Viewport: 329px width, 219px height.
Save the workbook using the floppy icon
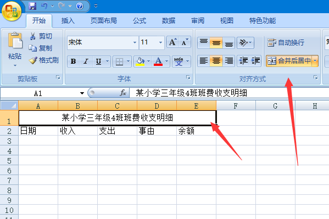point(32,6)
